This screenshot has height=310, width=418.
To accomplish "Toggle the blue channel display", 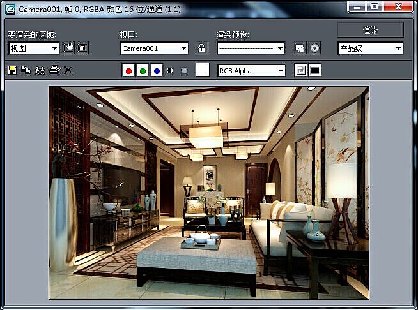I will tap(157, 71).
